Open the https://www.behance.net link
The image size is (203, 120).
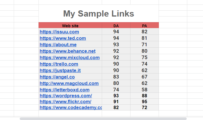(x=67, y=51)
